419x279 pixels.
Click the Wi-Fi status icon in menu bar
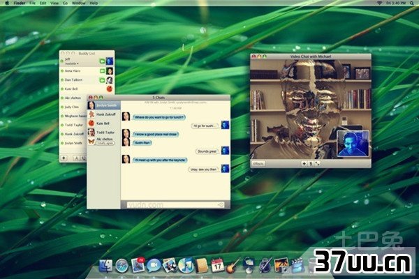379,3
